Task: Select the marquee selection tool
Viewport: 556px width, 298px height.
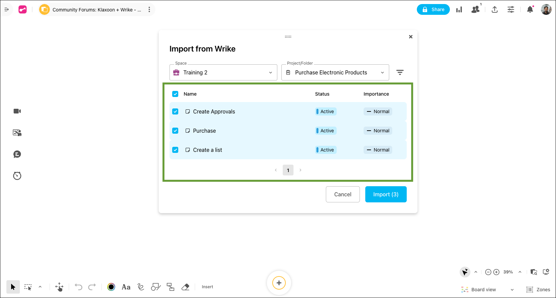Action: (x=28, y=287)
